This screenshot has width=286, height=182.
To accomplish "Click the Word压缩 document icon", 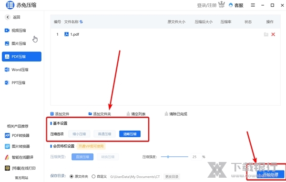I will coord(7,70).
